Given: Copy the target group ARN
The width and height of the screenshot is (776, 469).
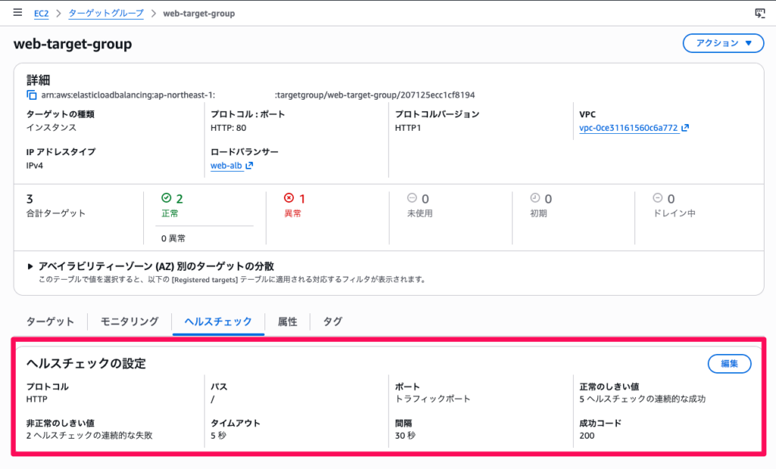Looking at the screenshot, I should (31, 95).
